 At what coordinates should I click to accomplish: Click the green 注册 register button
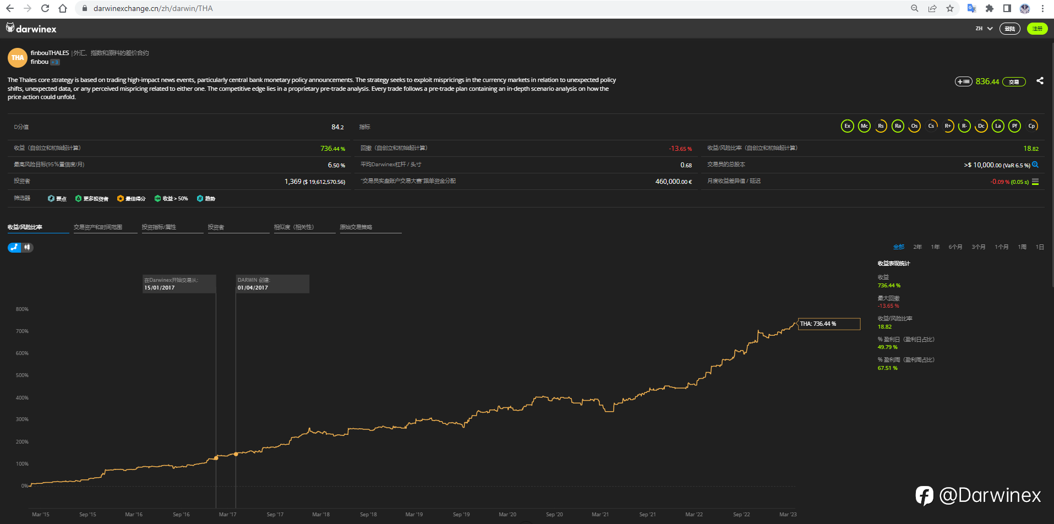pos(1037,29)
